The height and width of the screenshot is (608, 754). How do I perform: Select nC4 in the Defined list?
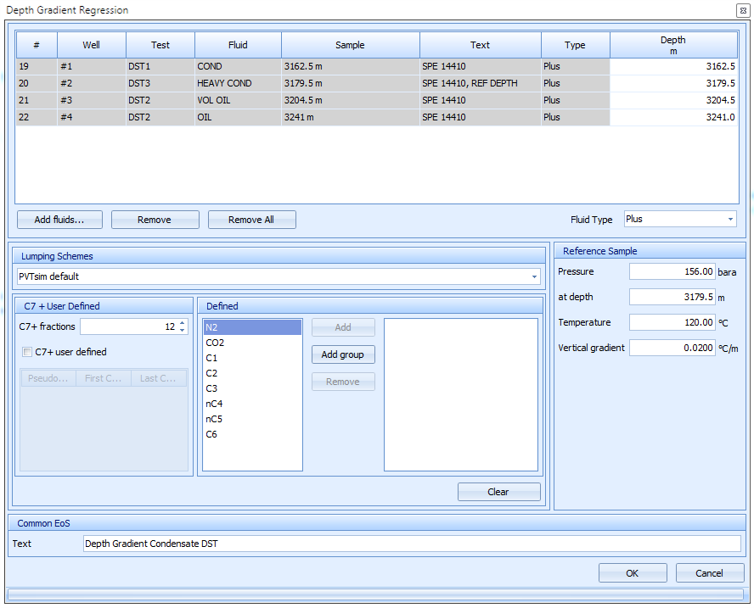point(252,404)
